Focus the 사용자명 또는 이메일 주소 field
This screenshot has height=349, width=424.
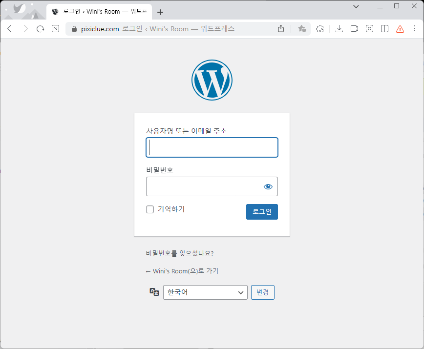(212, 147)
